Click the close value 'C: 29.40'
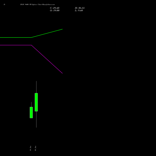The height and width of the screenshot is (156, 156). [x=55, y=8]
